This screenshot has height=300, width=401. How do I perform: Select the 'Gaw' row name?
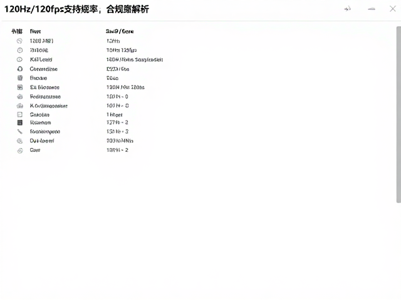[35, 150]
